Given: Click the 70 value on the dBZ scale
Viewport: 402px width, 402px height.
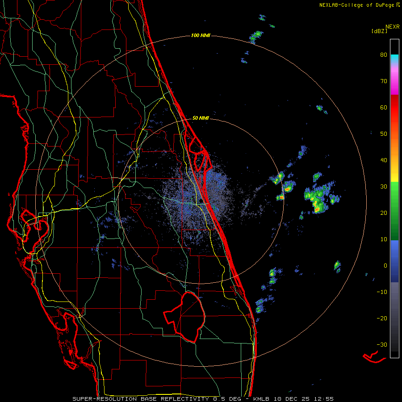Looking at the screenshot, I should (x=384, y=81).
